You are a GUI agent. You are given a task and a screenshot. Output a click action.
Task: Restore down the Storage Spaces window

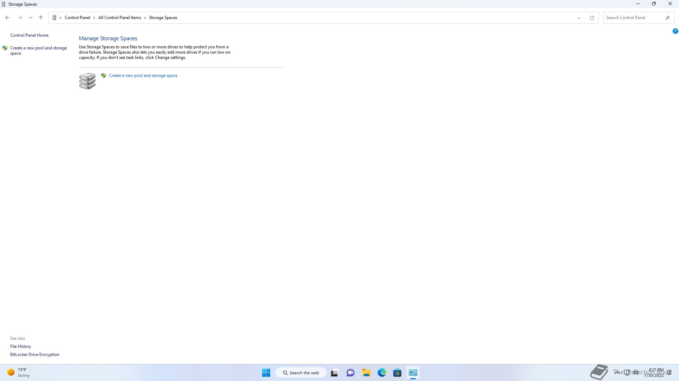[x=654, y=4]
